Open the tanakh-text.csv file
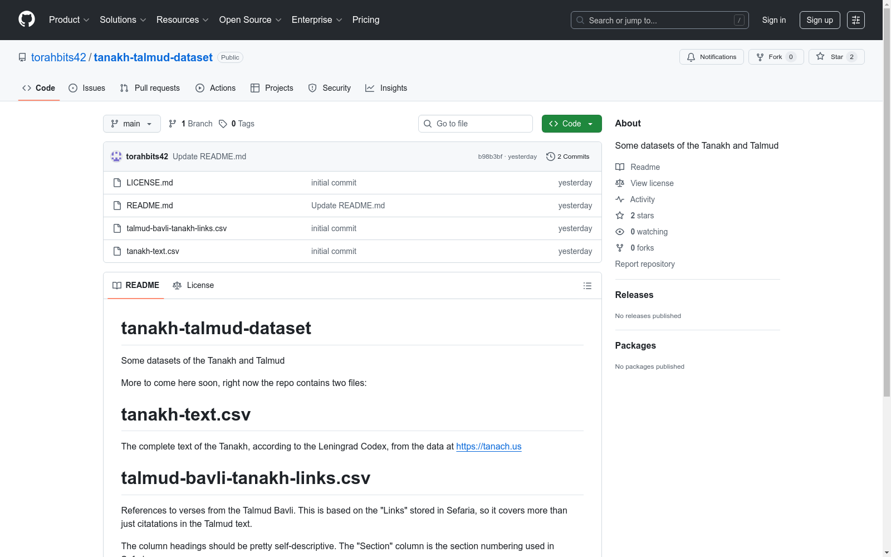The width and height of the screenshot is (891, 557). point(153,251)
